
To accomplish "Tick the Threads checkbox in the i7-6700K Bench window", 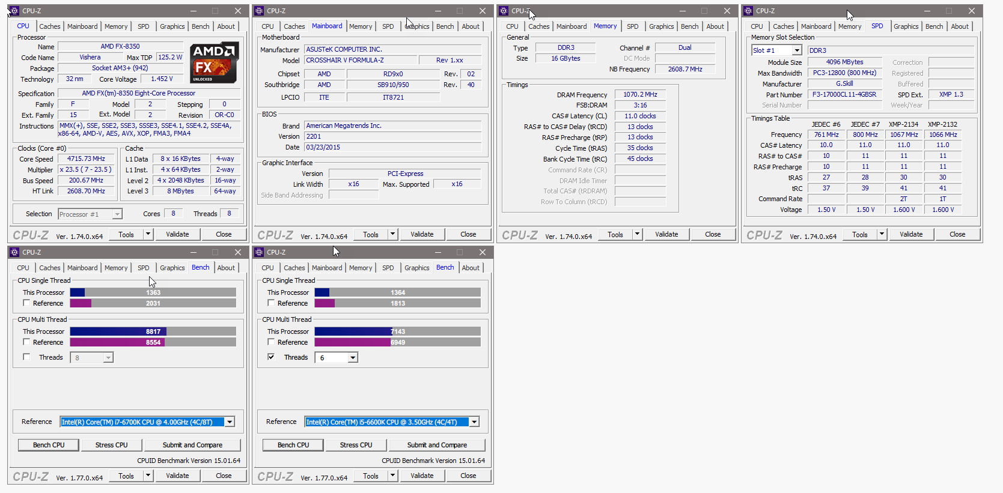I will [x=26, y=357].
